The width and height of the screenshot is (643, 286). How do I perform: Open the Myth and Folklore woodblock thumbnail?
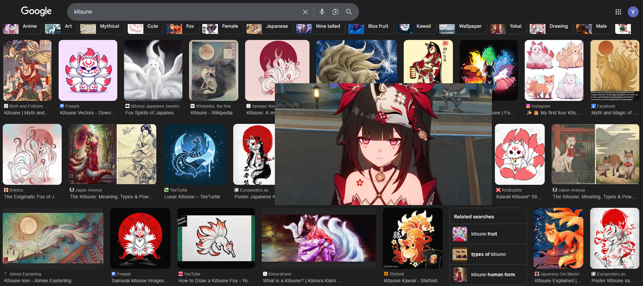[x=27, y=70]
